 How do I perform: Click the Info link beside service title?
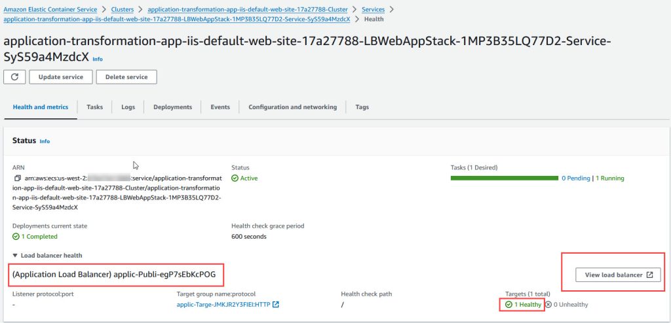coord(98,59)
